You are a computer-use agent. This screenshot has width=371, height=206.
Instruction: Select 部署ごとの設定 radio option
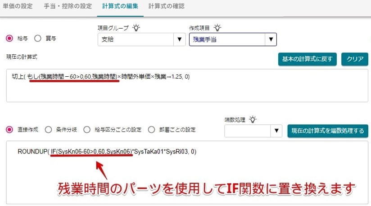tap(151, 130)
